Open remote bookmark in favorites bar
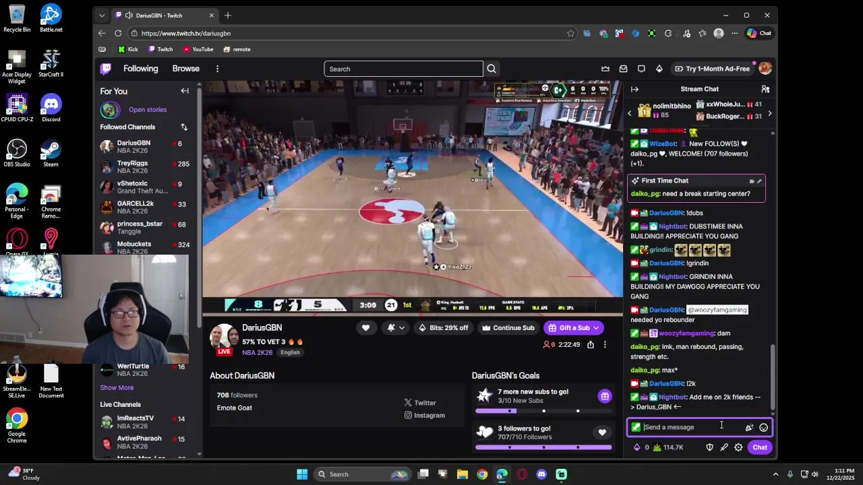Viewport: 863px width, 485px height. [x=237, y=49]
